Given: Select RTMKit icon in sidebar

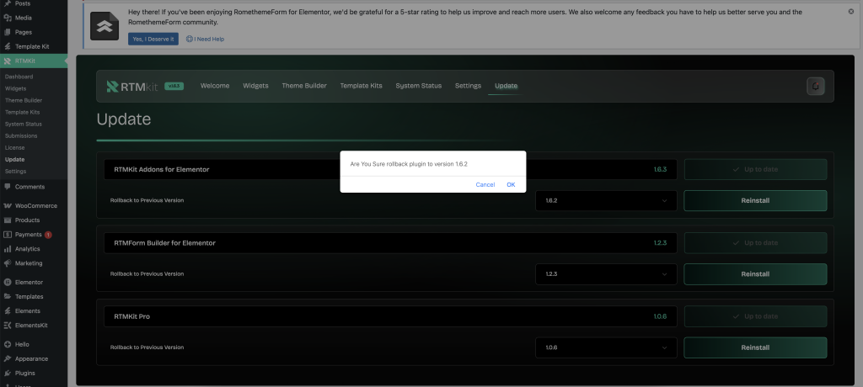Looking at the screenshot, I should pyautogui.click(x=8, y=61).
